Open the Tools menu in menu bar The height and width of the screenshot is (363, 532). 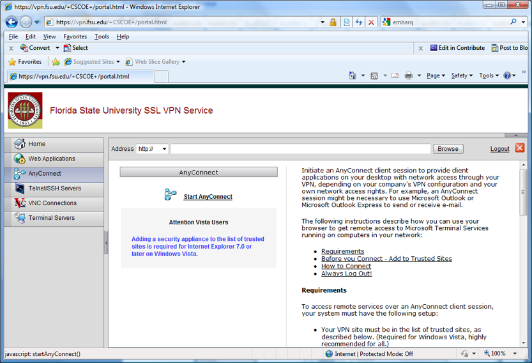click(x=102, y=36)
